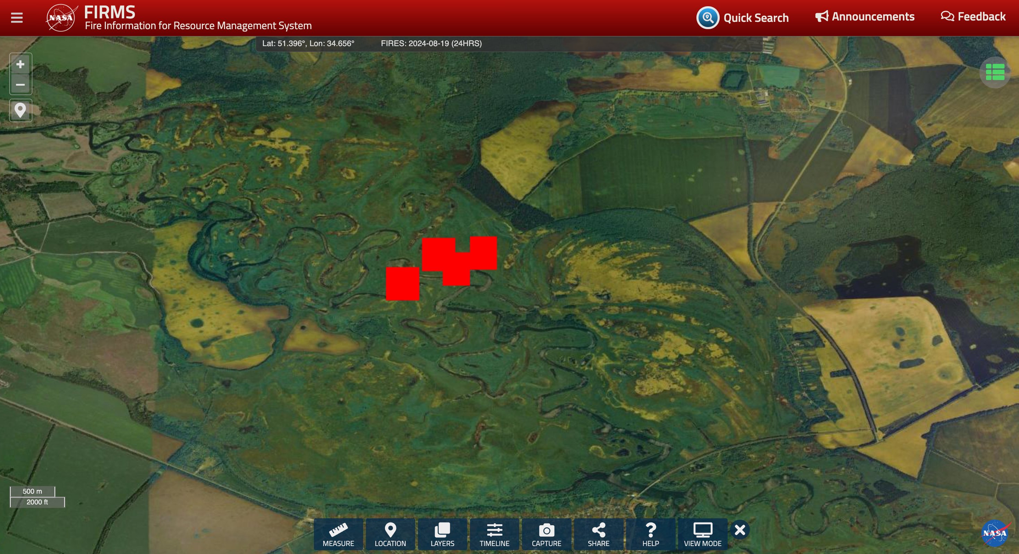Open the Location tool
This screenshot has height=554, width=1019.
click(390, 534)
